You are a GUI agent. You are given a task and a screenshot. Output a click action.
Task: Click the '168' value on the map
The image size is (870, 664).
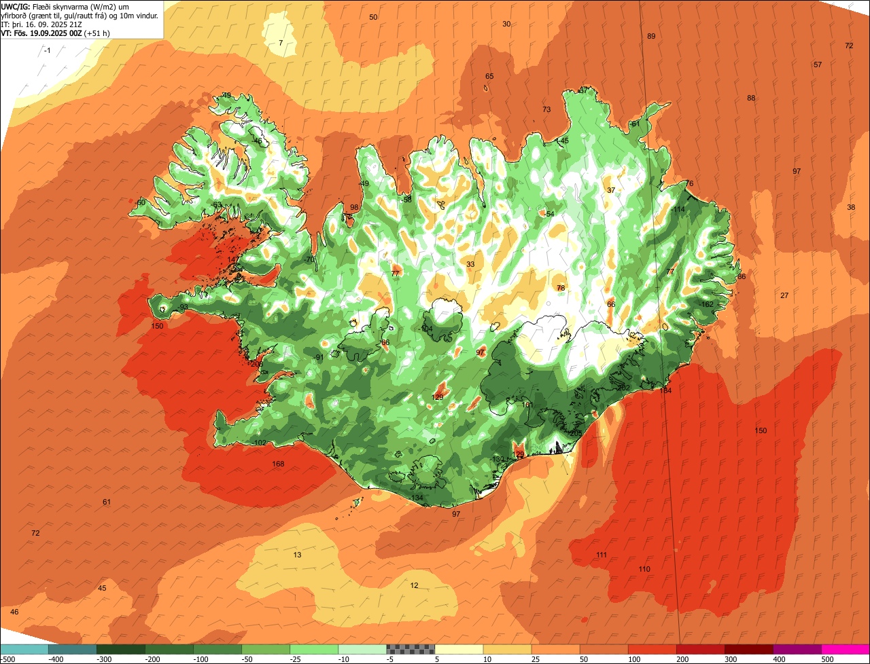(278, 464)
